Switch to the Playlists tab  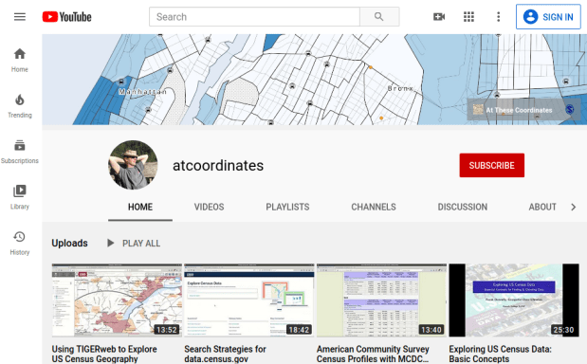coord(287,207)
